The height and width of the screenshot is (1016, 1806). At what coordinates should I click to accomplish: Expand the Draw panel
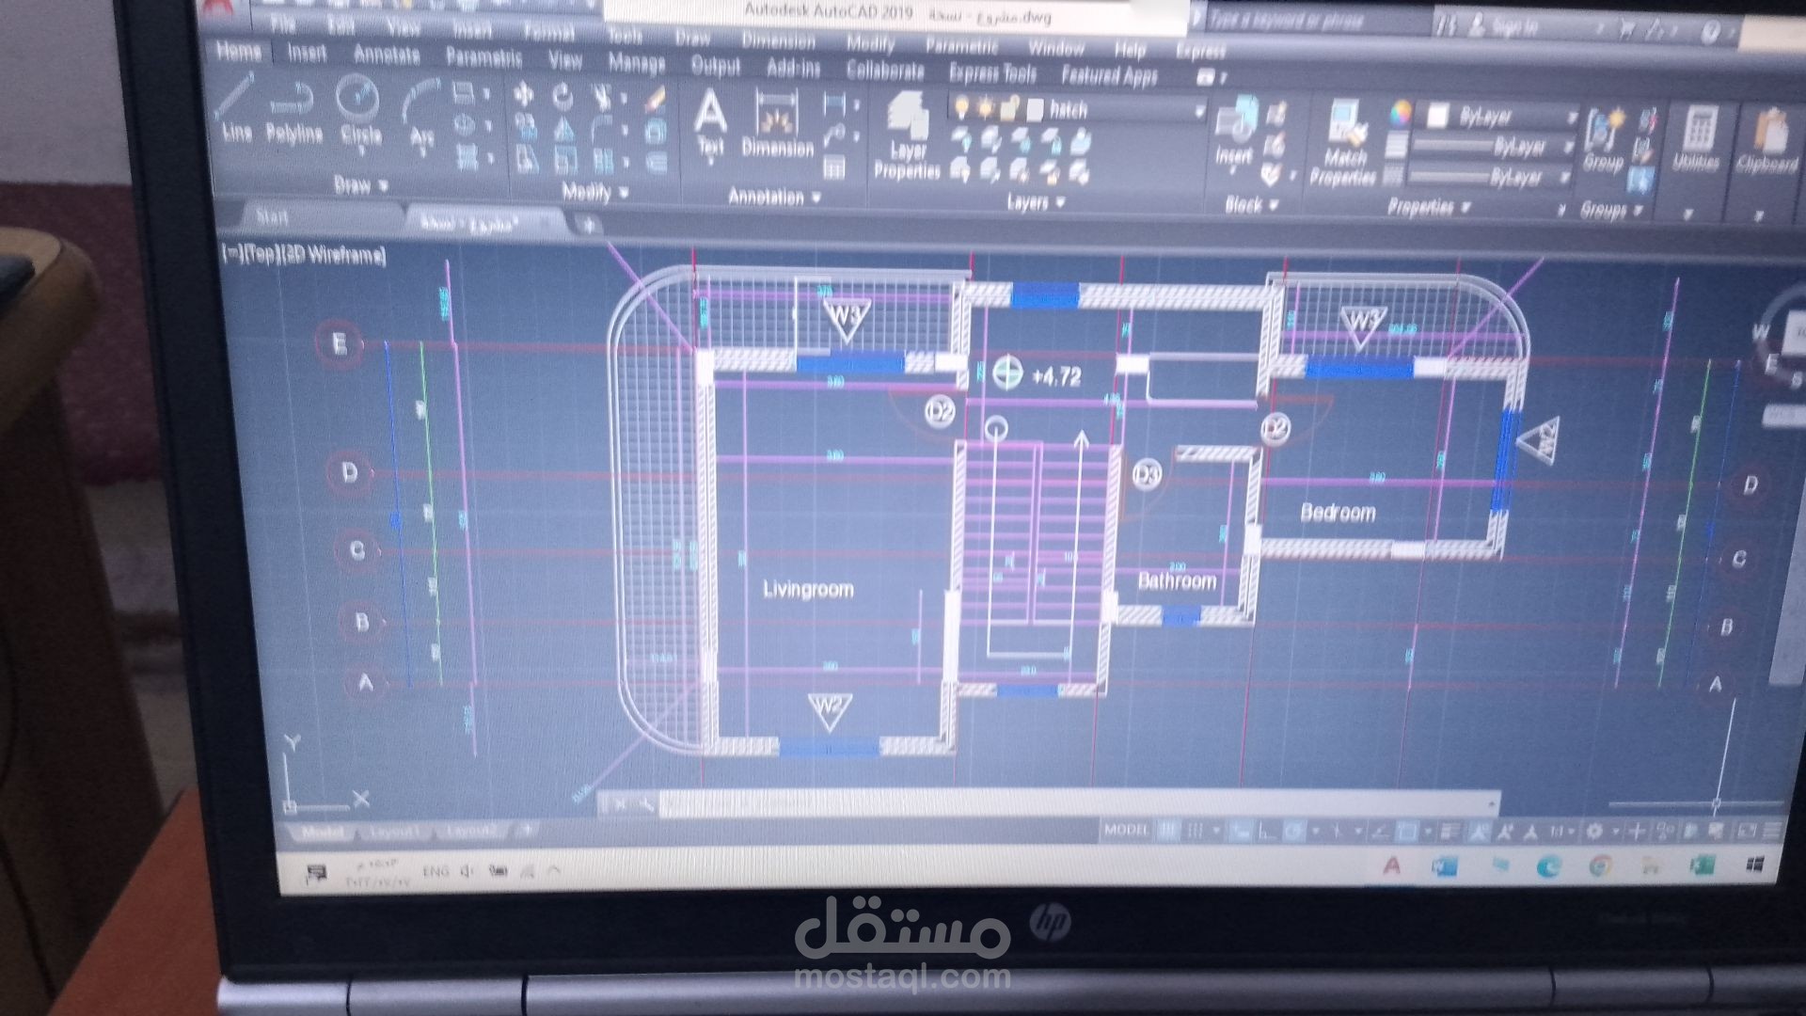pos(360,185)
